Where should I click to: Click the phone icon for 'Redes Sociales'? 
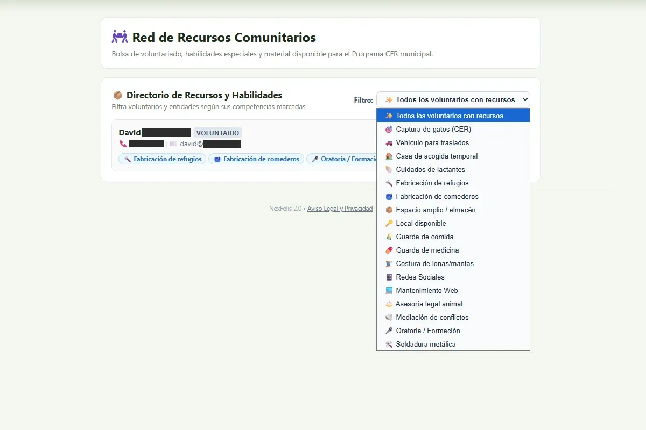click(x=389, y=277)
